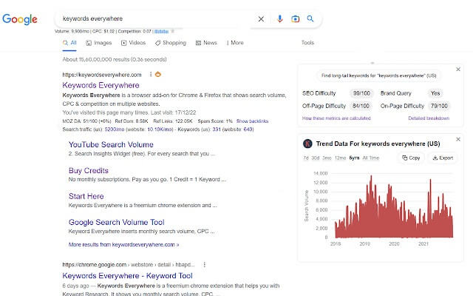
Task: Click the Keywords Everywhere logo in Trend Data
Action: point(307,144)
